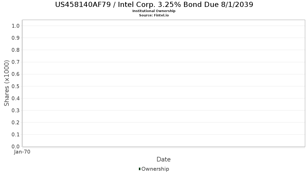
Task: Click the Ownership legend label
Action: pos(155,169)
